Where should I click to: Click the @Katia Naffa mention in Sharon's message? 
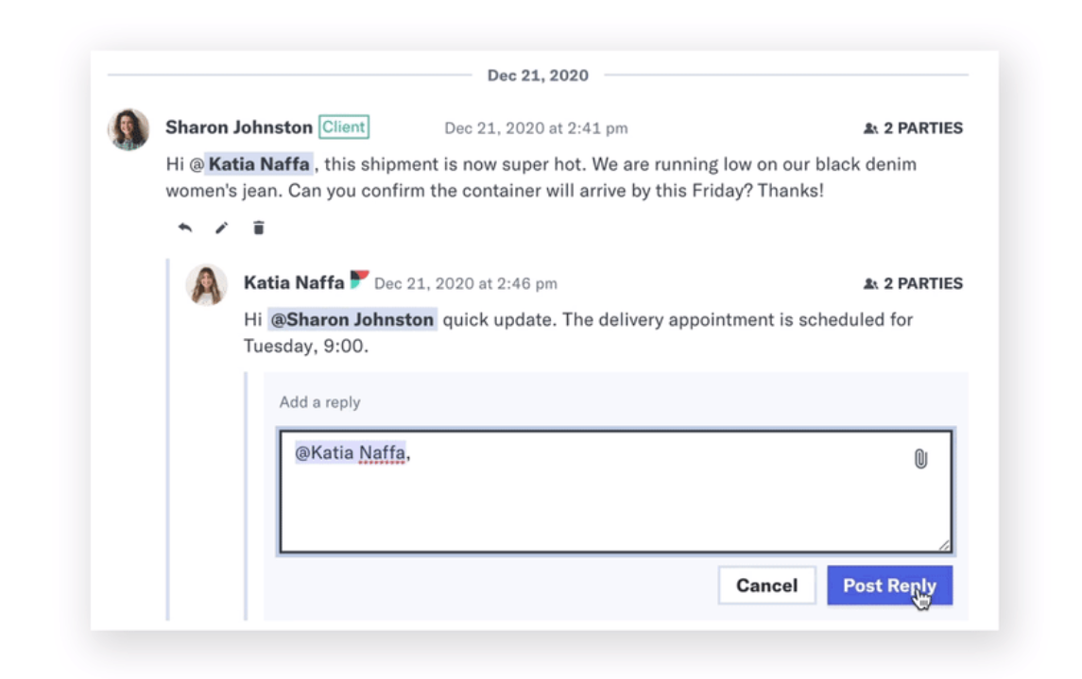[252, 164]
